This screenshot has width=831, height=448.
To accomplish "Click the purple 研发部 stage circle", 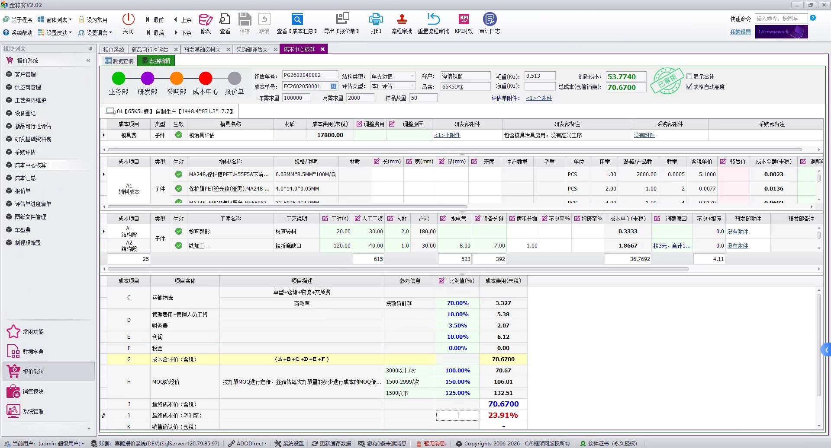I will pyautogui.click(x=148, y=78).
